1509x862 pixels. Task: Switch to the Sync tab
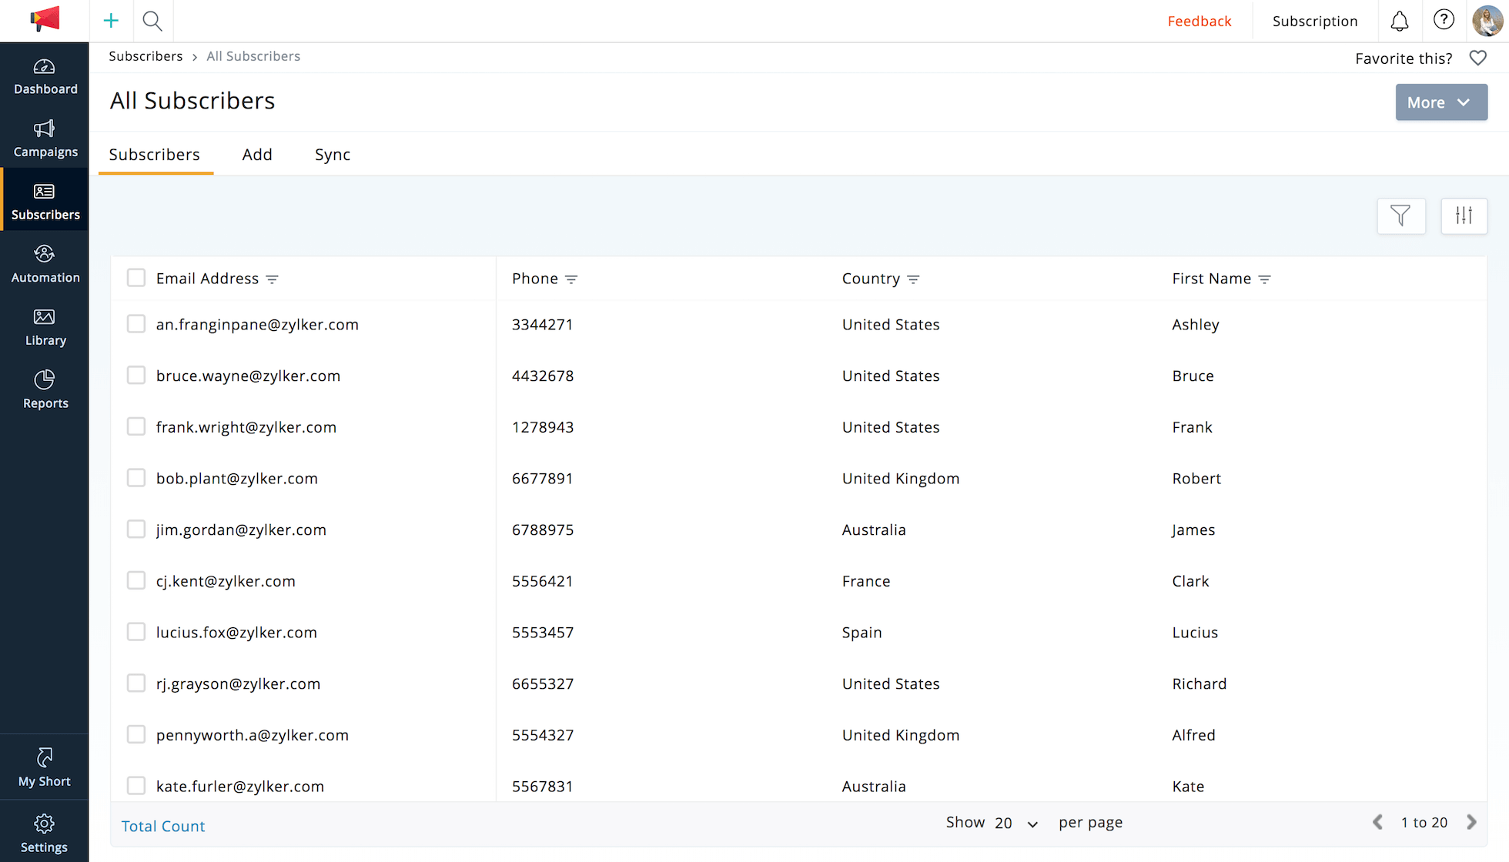tap(332, 155)
